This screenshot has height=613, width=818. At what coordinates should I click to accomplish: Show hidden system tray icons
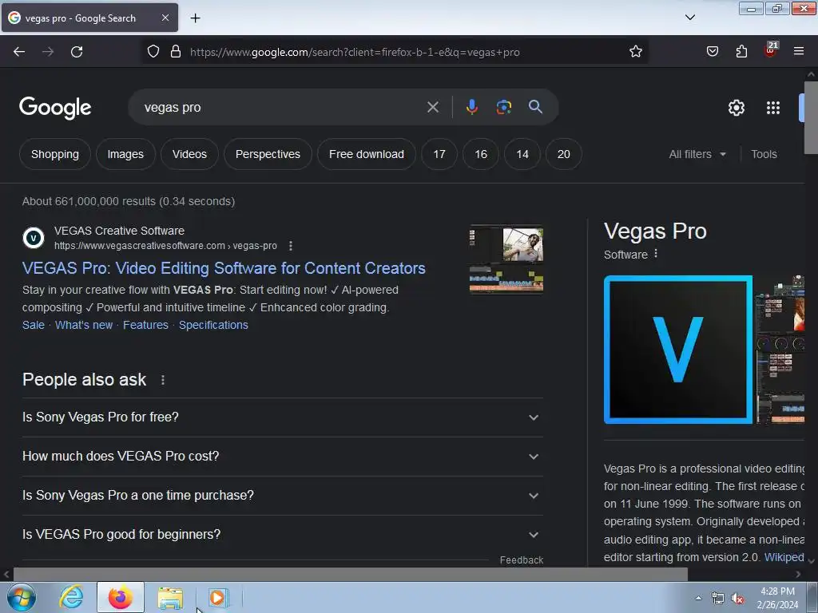coord(698,598)
